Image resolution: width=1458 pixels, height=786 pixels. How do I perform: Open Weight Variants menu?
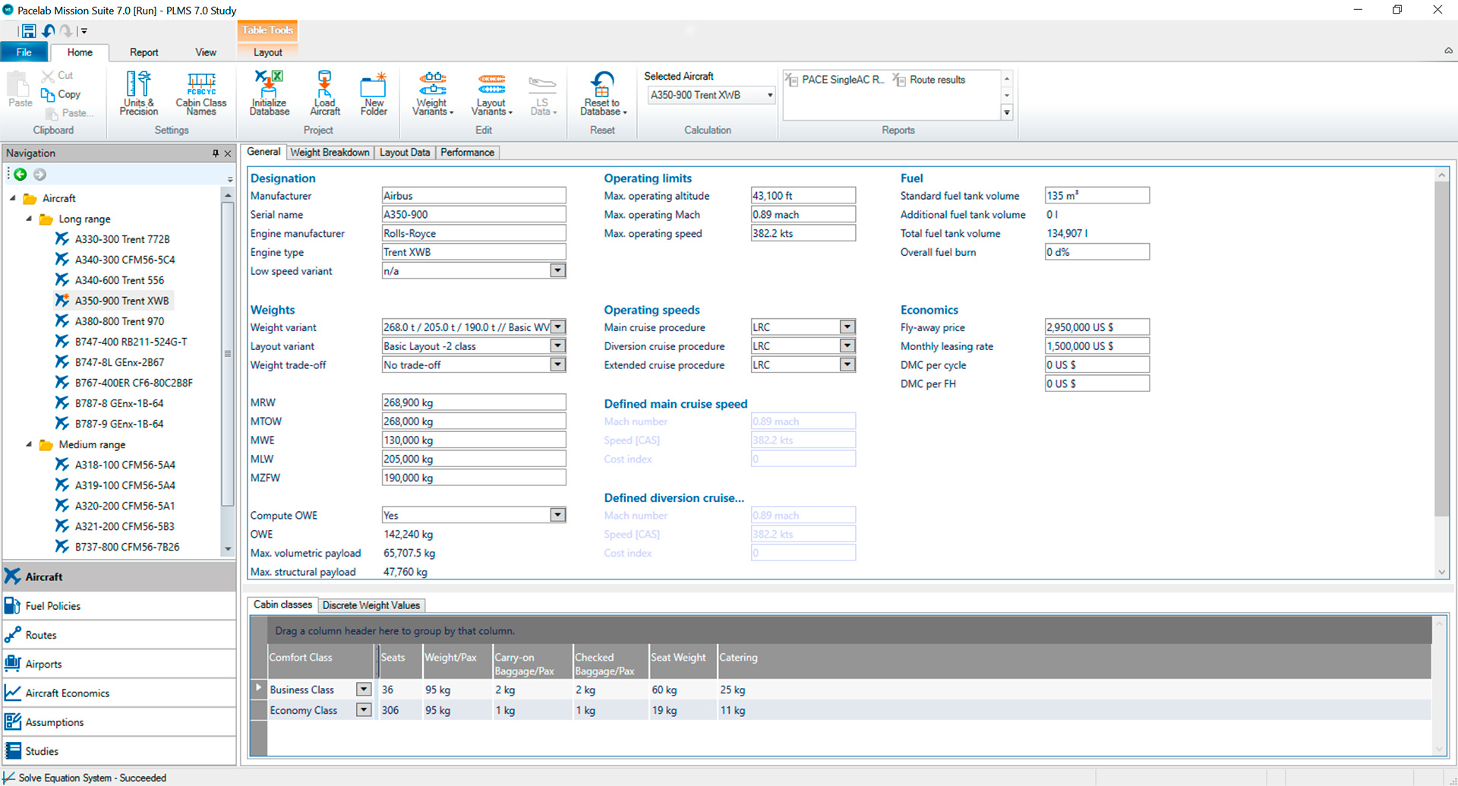tap(432, 93)
